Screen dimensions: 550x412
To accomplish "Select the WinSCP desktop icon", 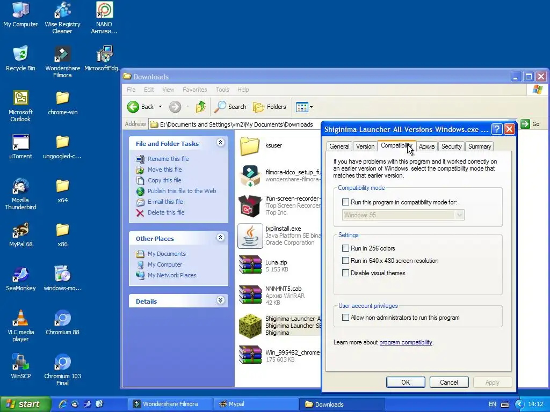I will click(20, 367).
